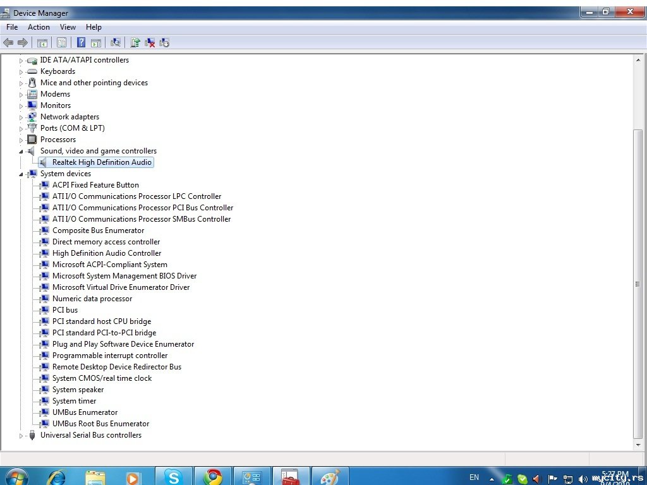Image resolution: width=647 pixels, height=485 pixels.
Task: Expand the IDE ATA/ATAPI controllers node
Action: (x=21, y=61)
